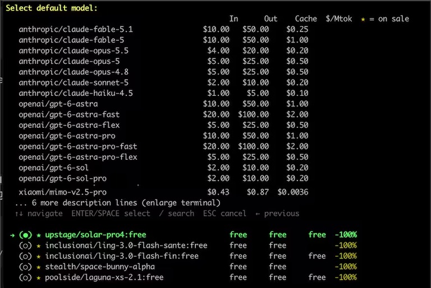Click anthropic/claude-fable-5.1 model name
The height and width of the screenshot is (288, 431).
[76, 29]
